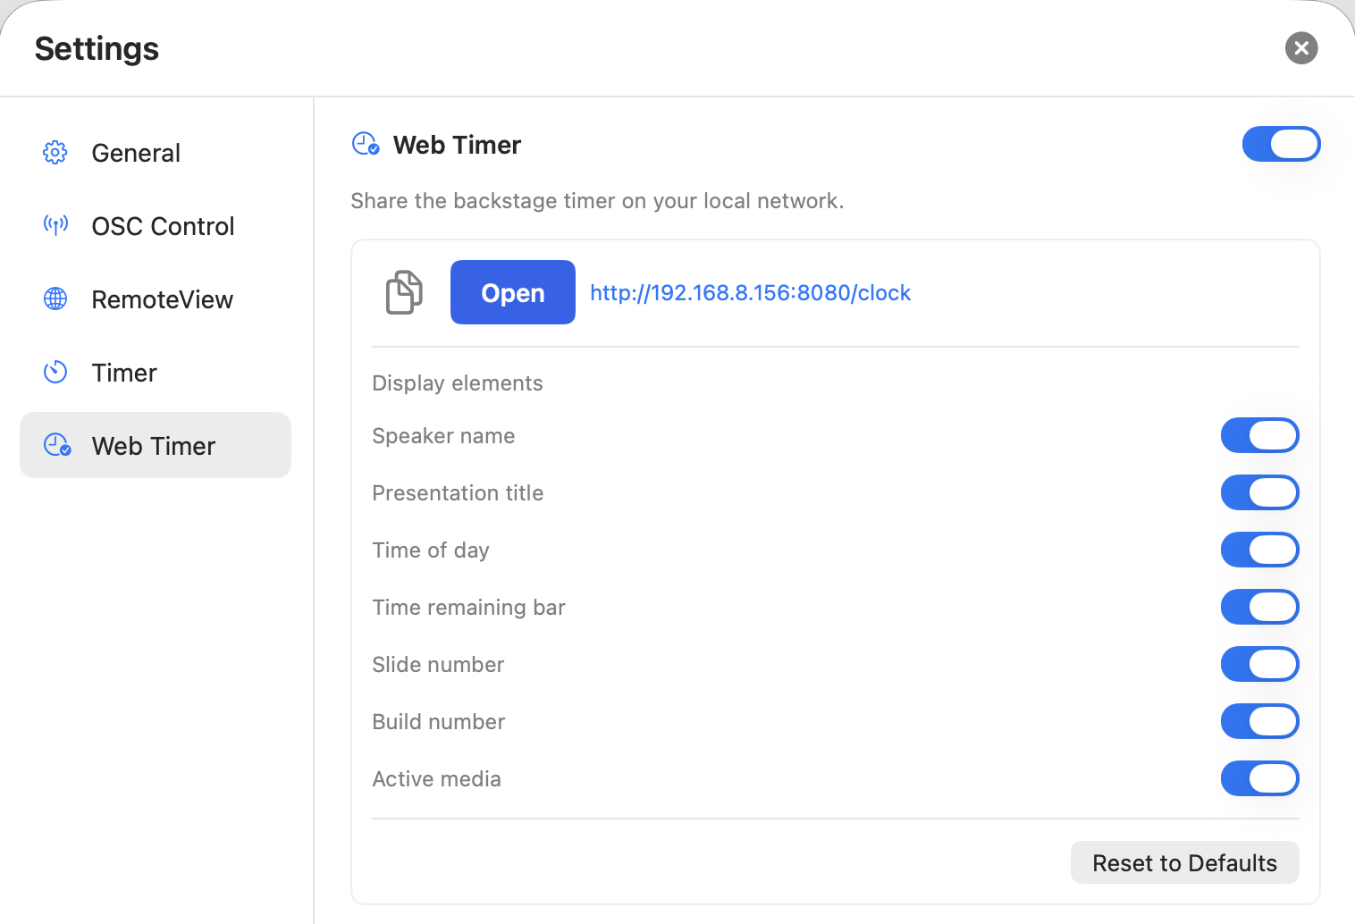Click the Time remaining bar label

point(468,607)
